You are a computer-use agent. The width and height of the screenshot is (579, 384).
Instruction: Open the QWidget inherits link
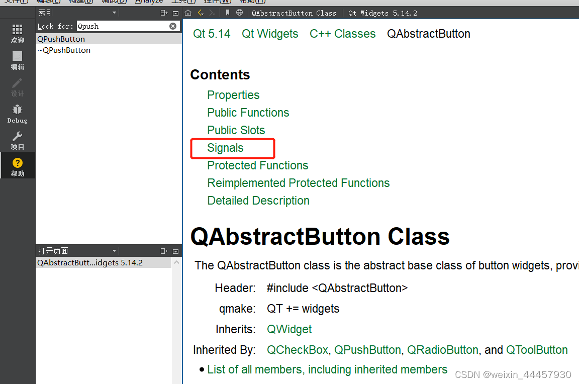289,329
